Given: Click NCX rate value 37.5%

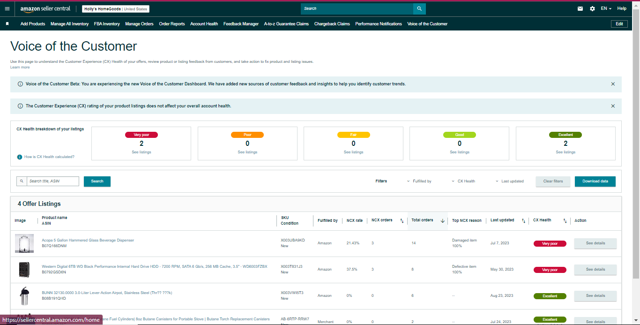Looking at the screenshot, I should click(x=352, y=270).
